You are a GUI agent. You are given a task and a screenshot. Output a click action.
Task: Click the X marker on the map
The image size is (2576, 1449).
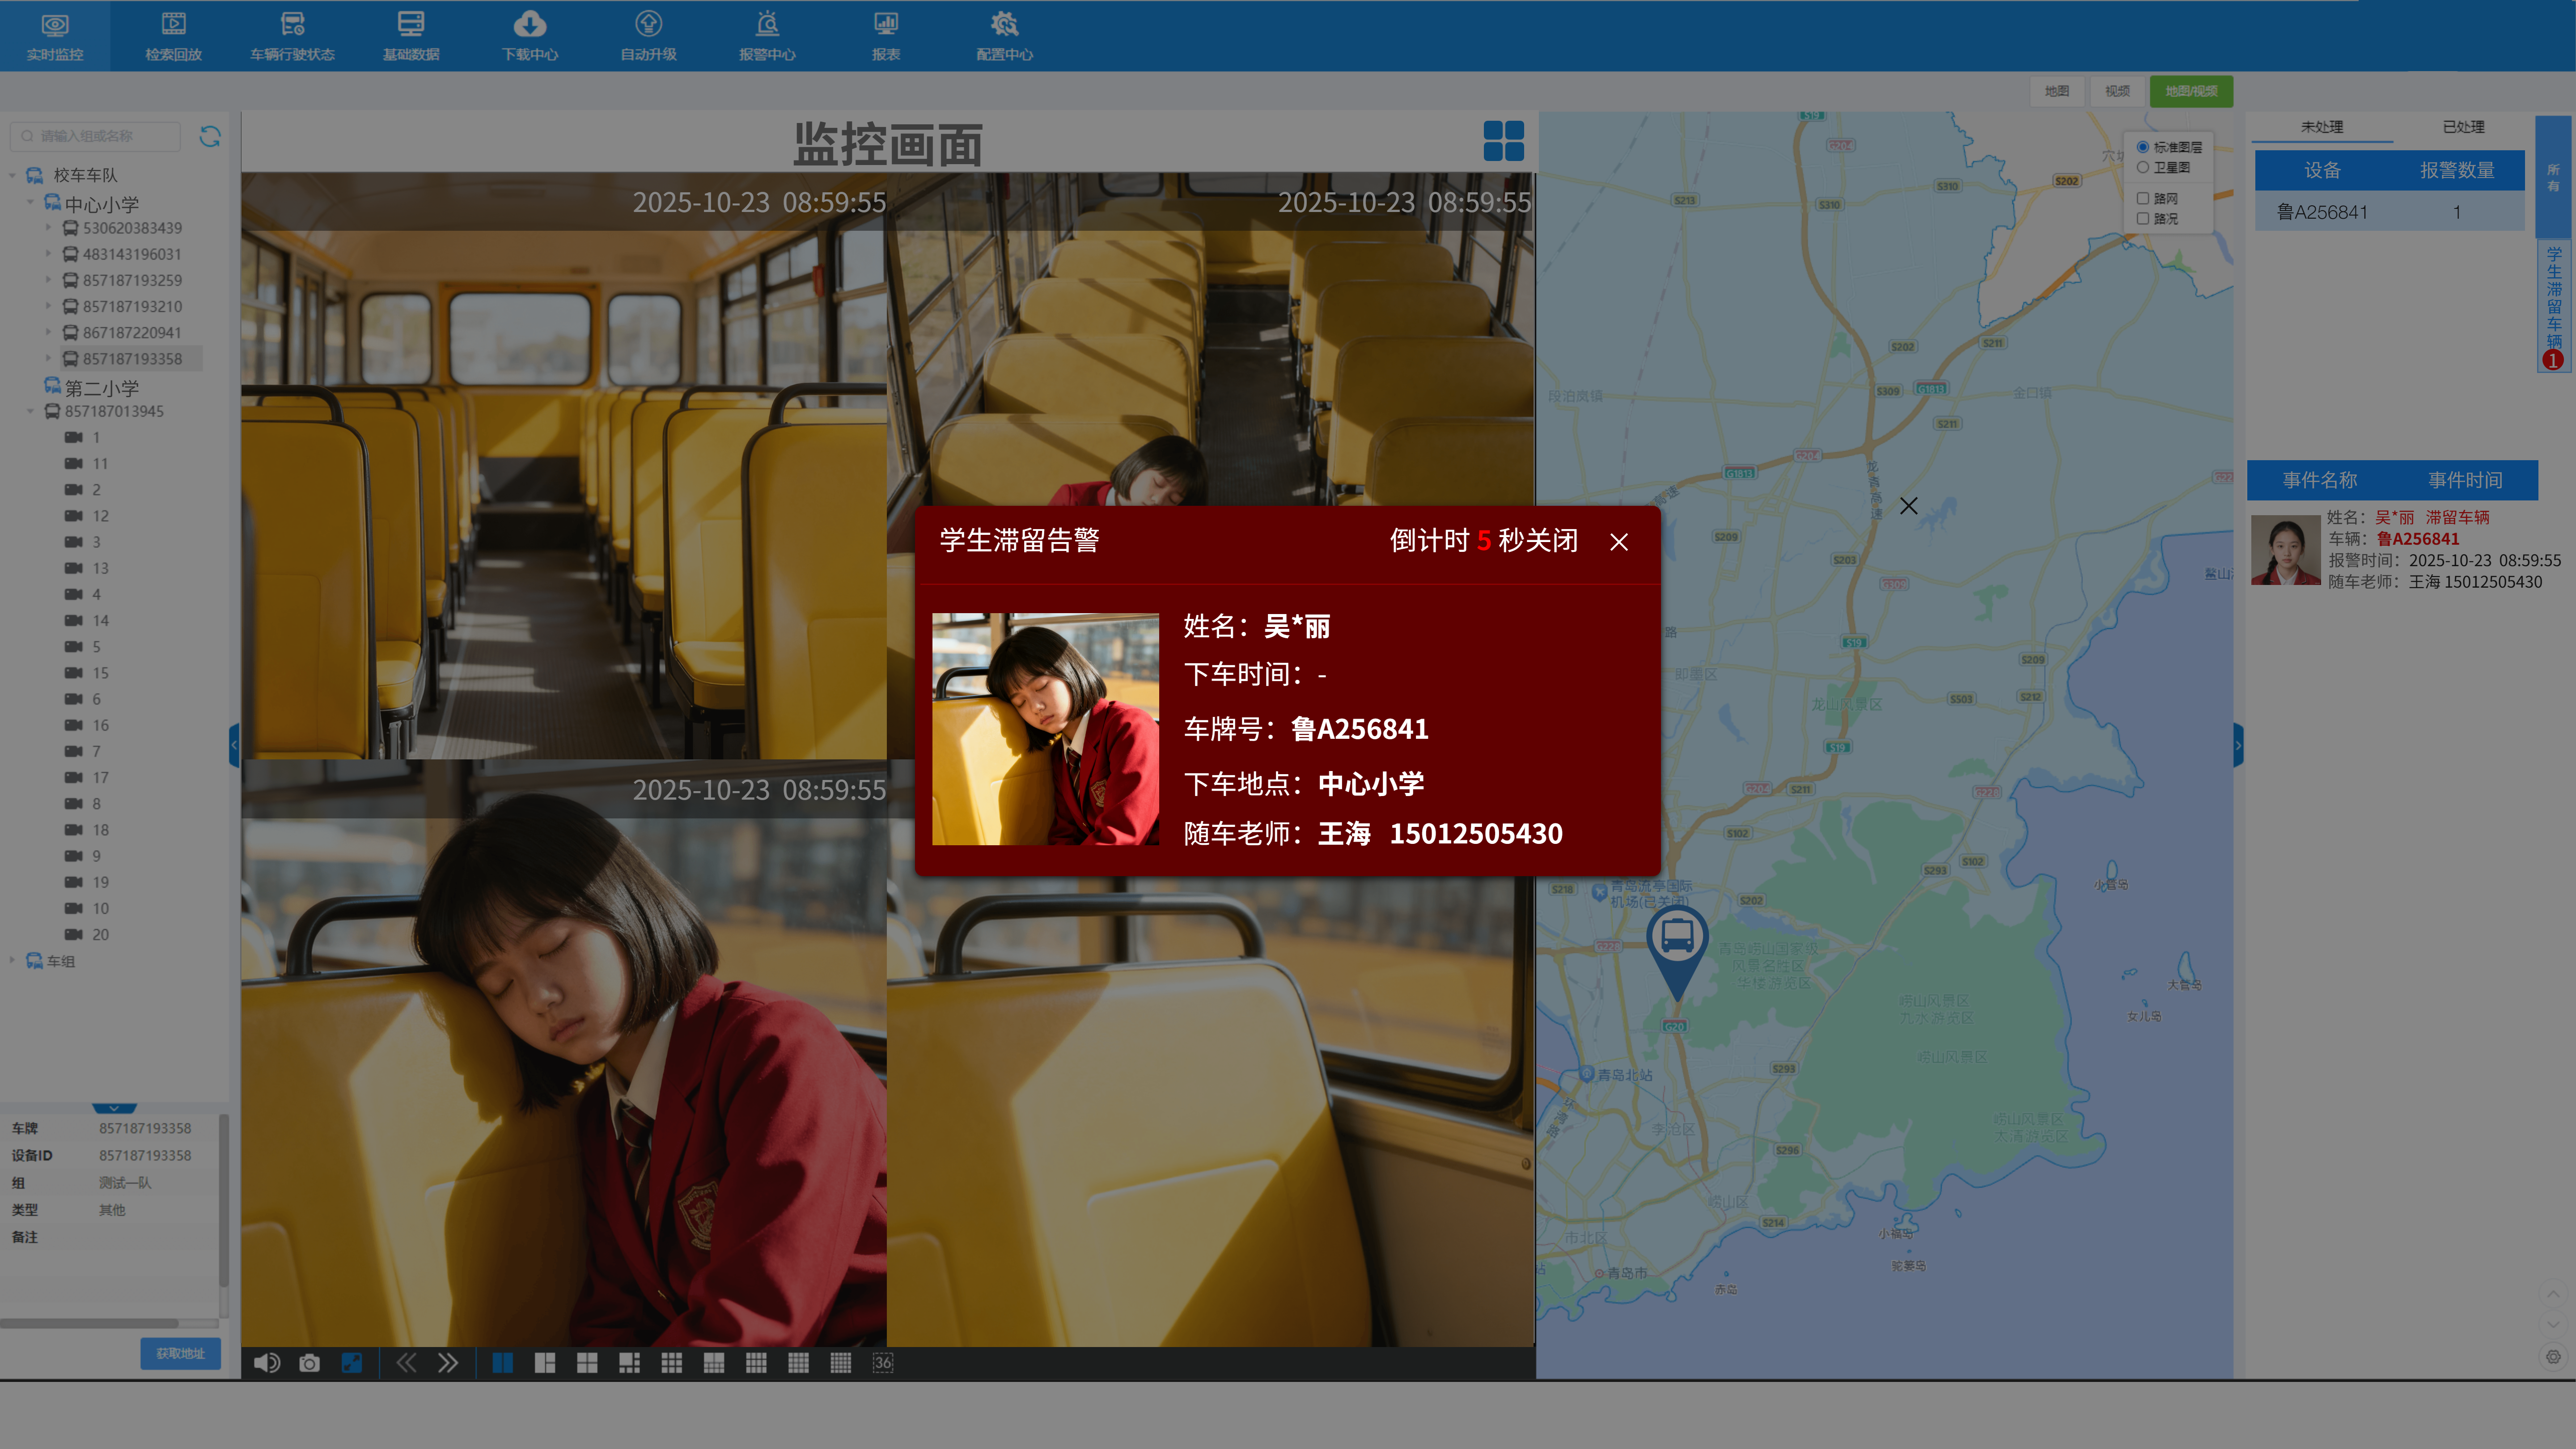(1909, 506)
